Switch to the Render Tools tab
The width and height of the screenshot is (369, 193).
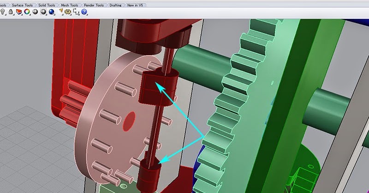point(94,5)
